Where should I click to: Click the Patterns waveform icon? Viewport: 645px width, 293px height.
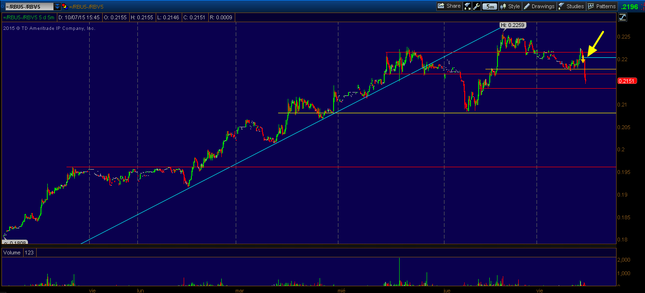(x=590, y=6)
